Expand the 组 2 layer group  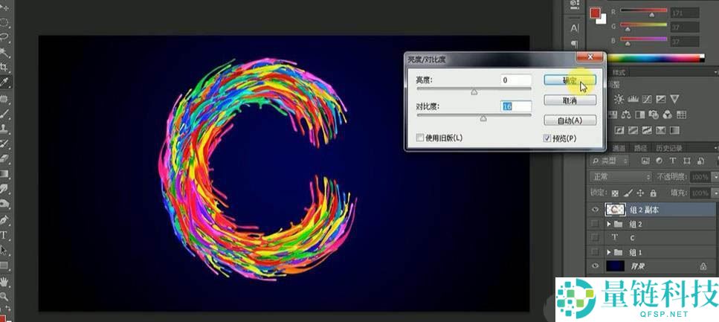coord(609,225)
